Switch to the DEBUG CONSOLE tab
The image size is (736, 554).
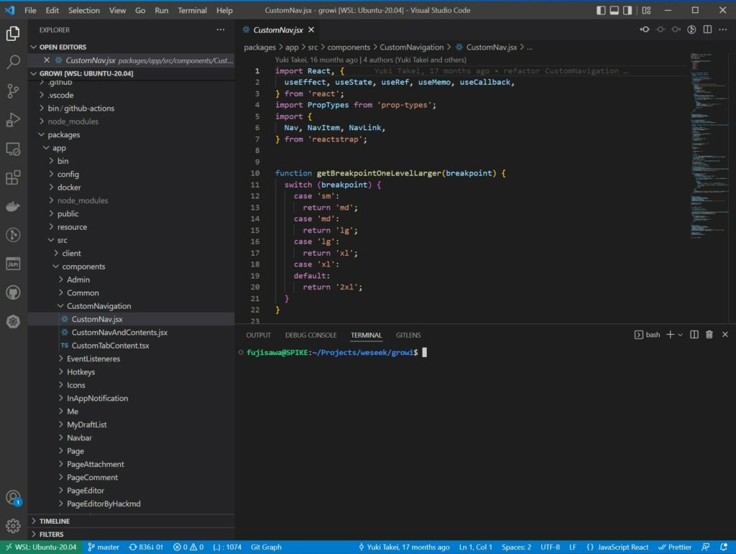310,336
